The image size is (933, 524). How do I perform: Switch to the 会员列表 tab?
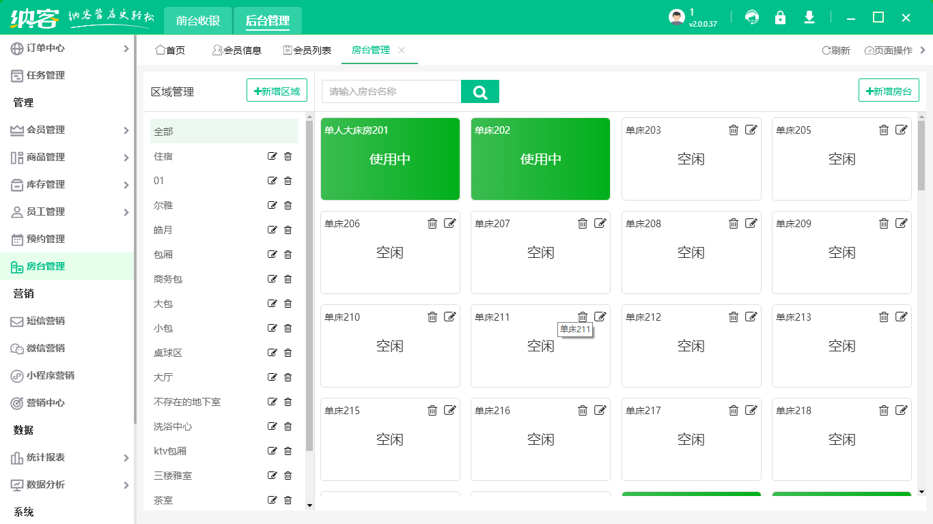coord(307,50)
